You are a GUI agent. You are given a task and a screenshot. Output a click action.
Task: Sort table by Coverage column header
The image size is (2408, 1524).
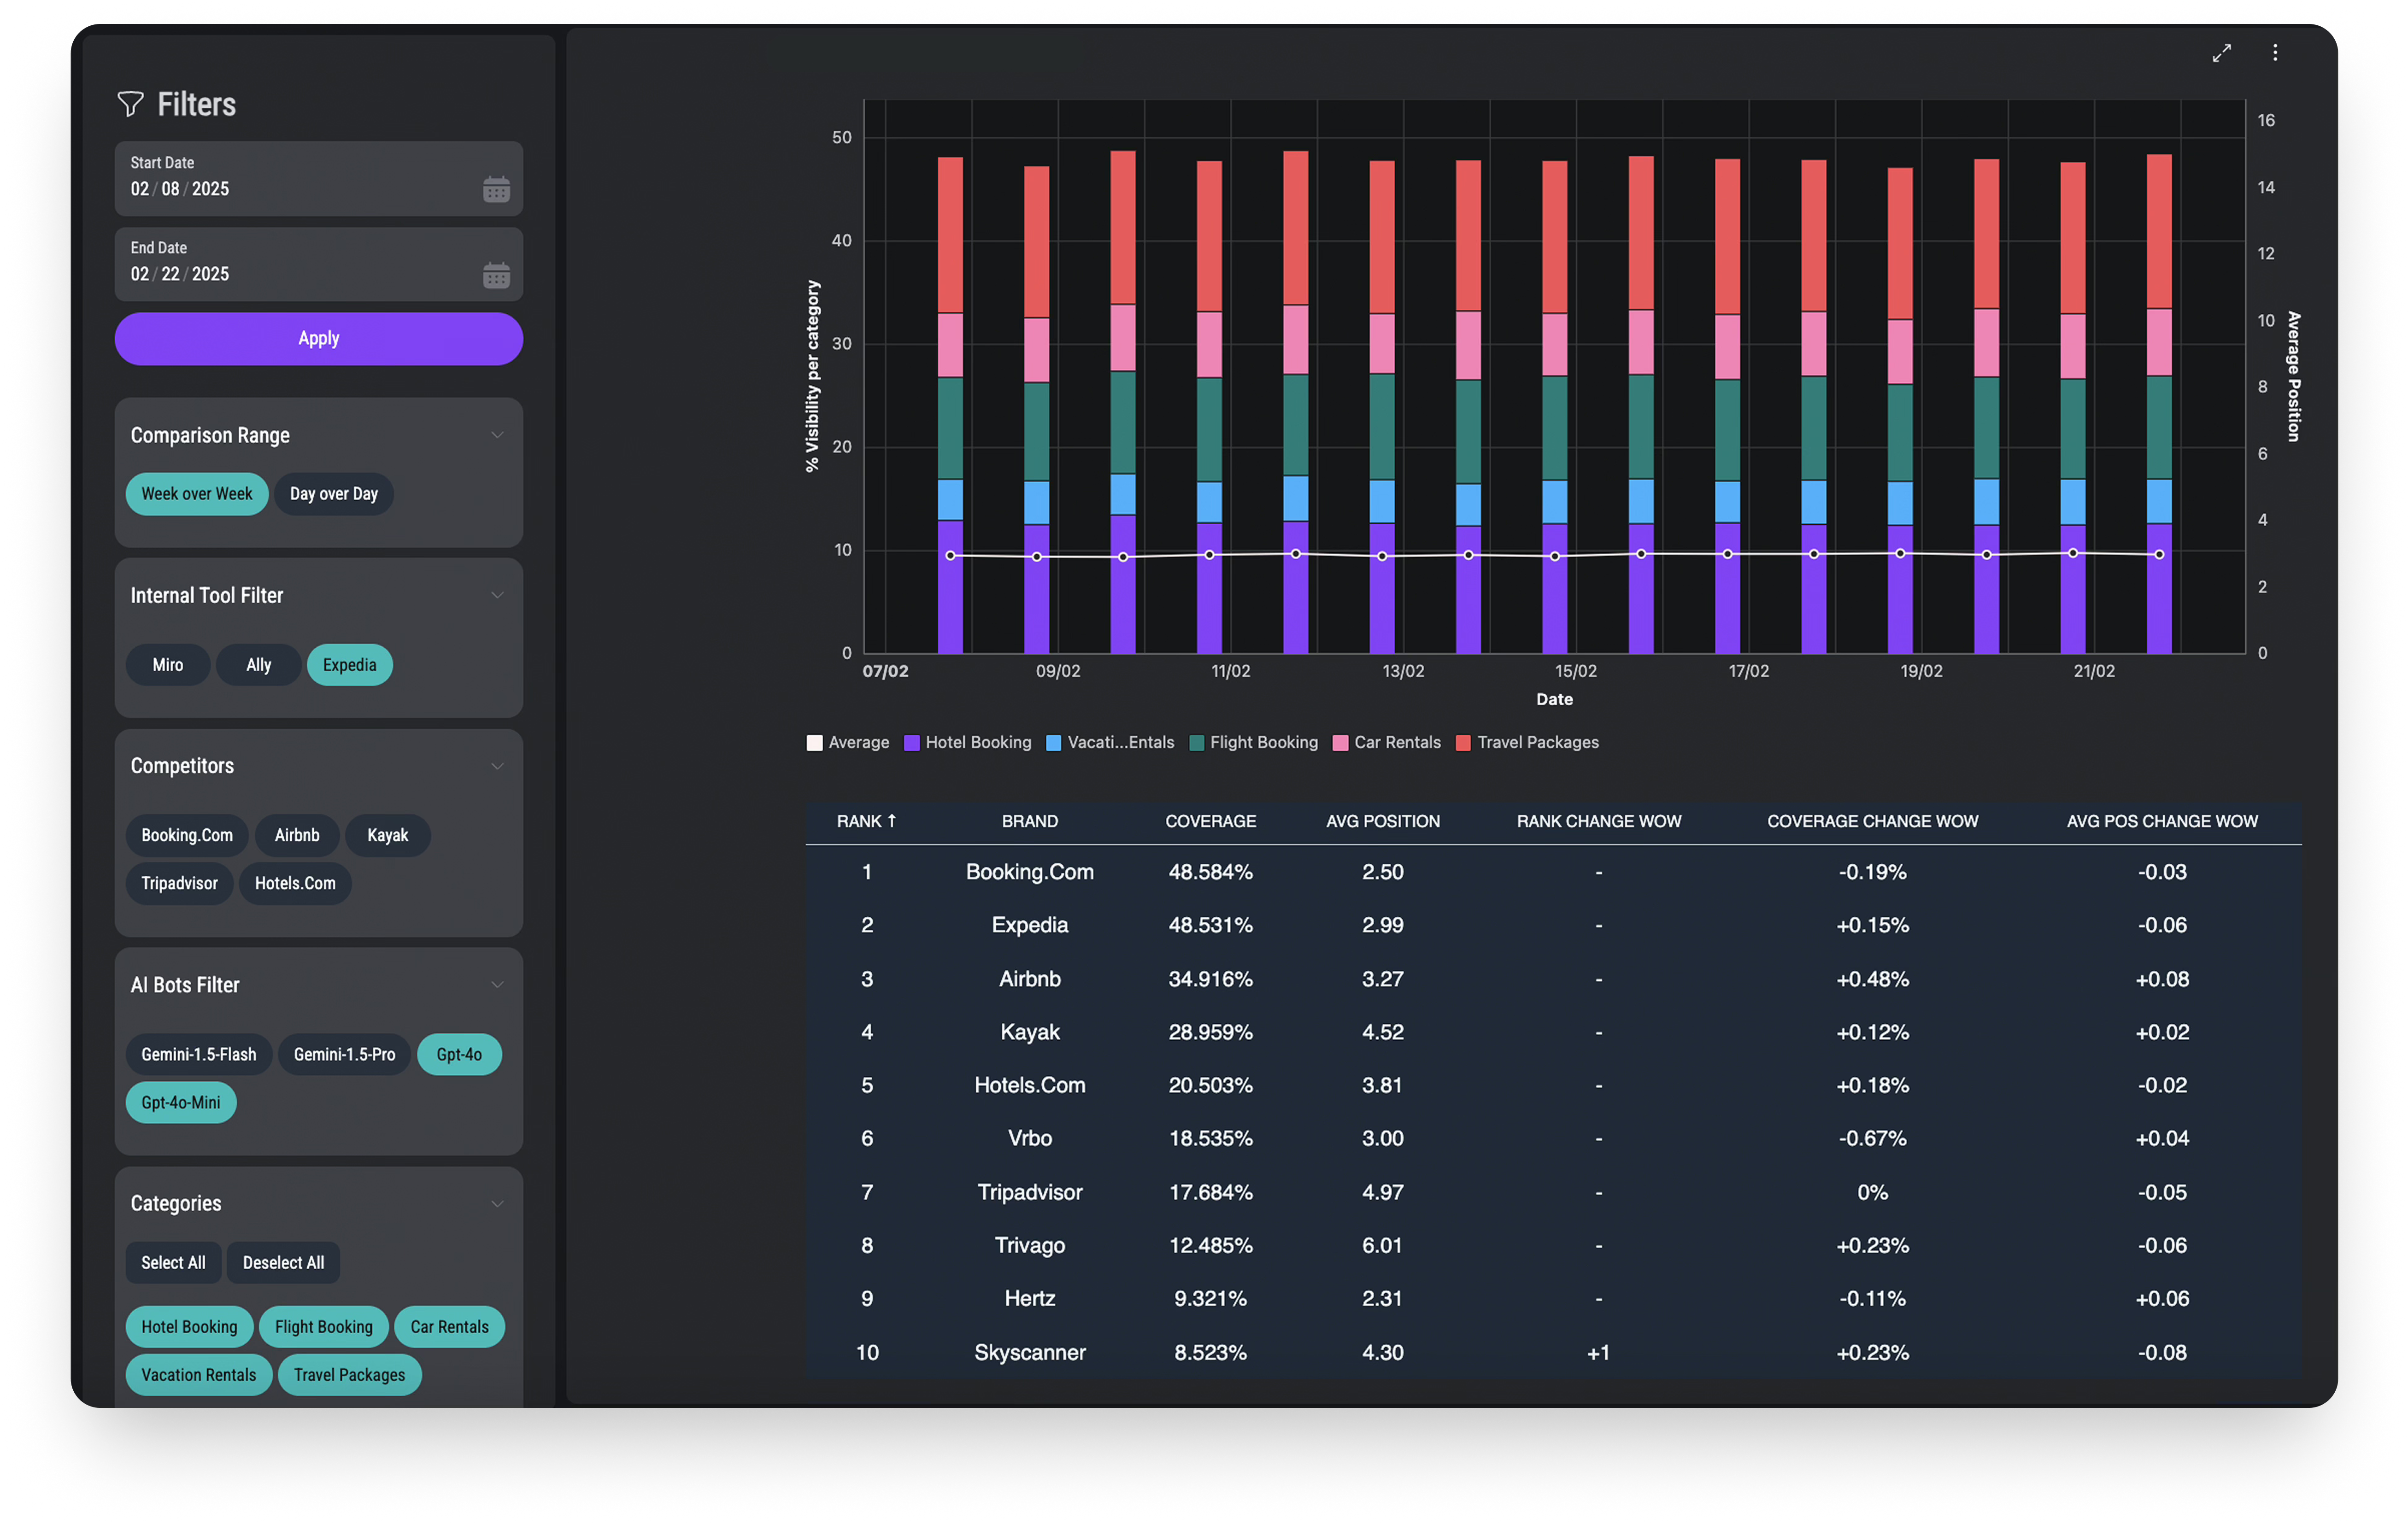point(1210,821)
